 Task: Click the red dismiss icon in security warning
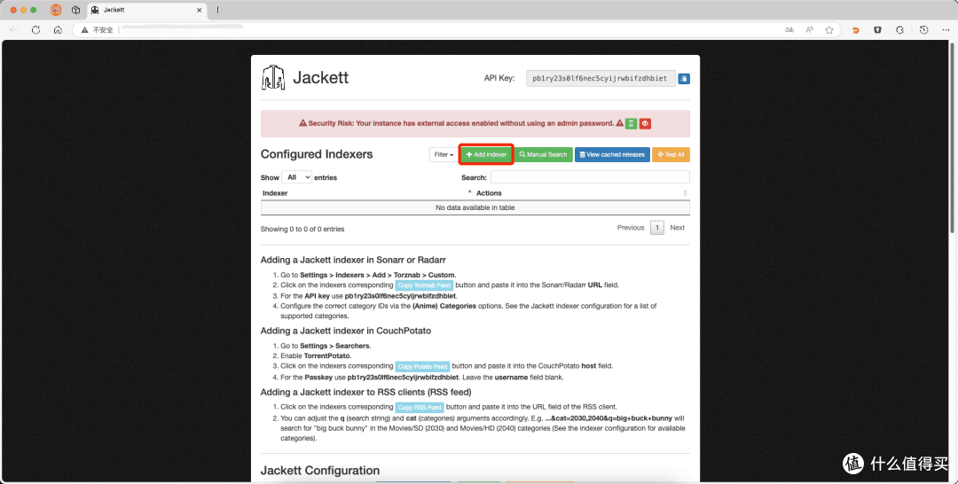click(645, 123)
